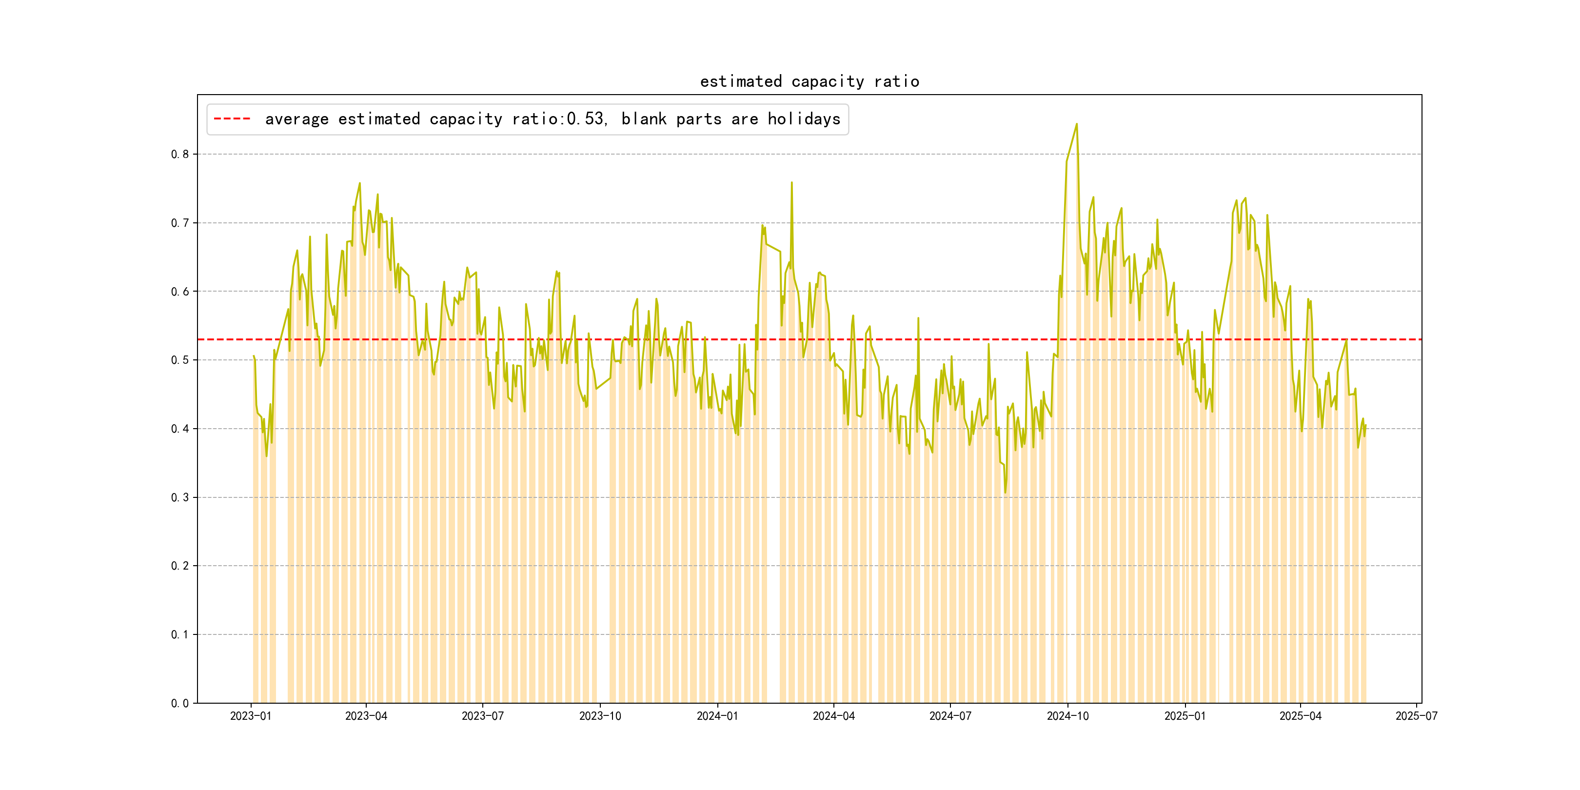Click the 2024-04 x-axis date label

tap(833, 716)
